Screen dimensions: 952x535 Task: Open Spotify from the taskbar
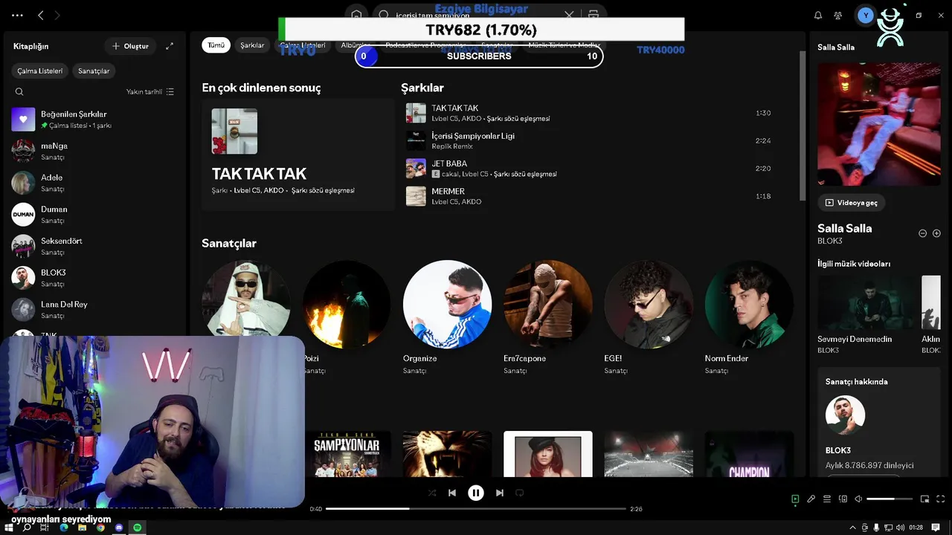pyautogui.click(x=137, y=528)
